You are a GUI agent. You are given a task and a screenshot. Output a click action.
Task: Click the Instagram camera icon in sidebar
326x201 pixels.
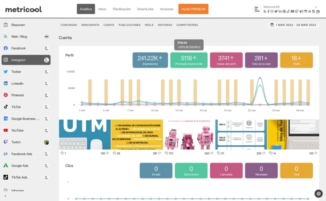6,60
